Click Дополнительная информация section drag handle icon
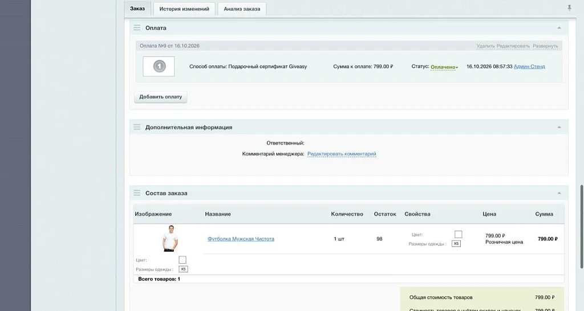The height and width of the screenshot is (311, 584). [137, 127]
